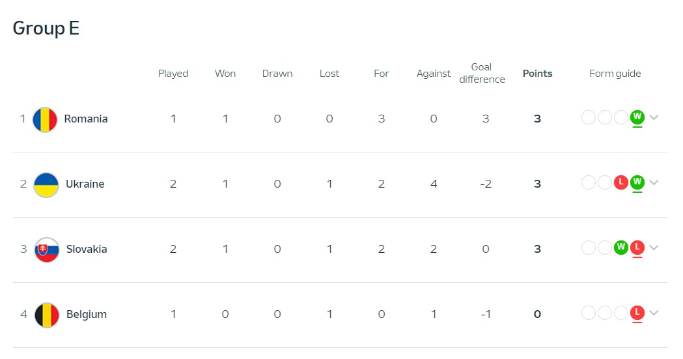Click the Goal difference column header
683x359 pixels.
point(482,73)
